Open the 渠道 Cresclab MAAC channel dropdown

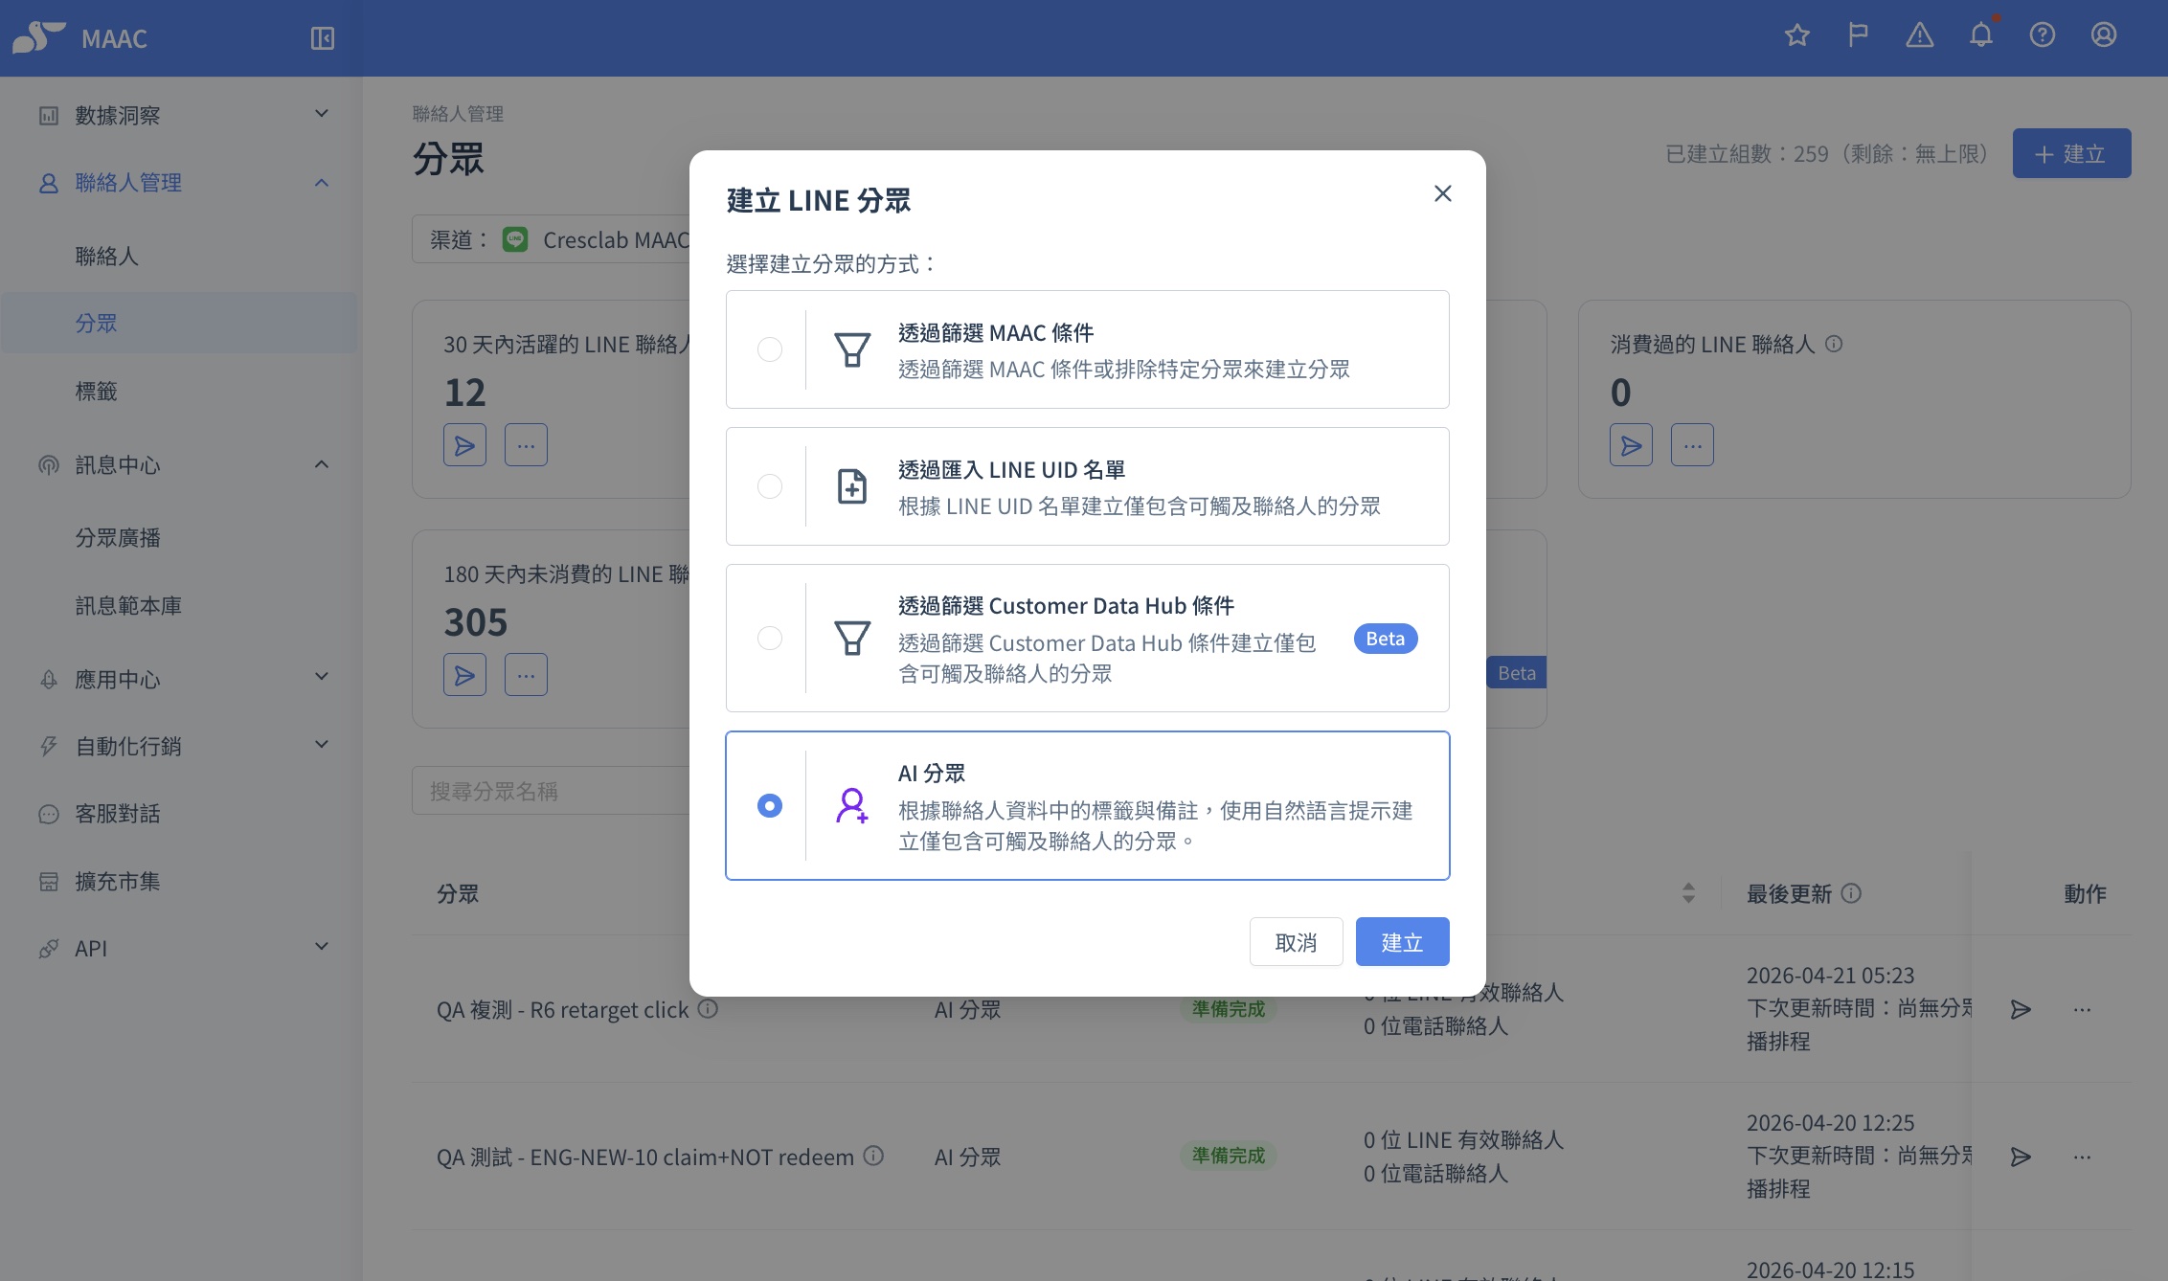pos(552,239)
